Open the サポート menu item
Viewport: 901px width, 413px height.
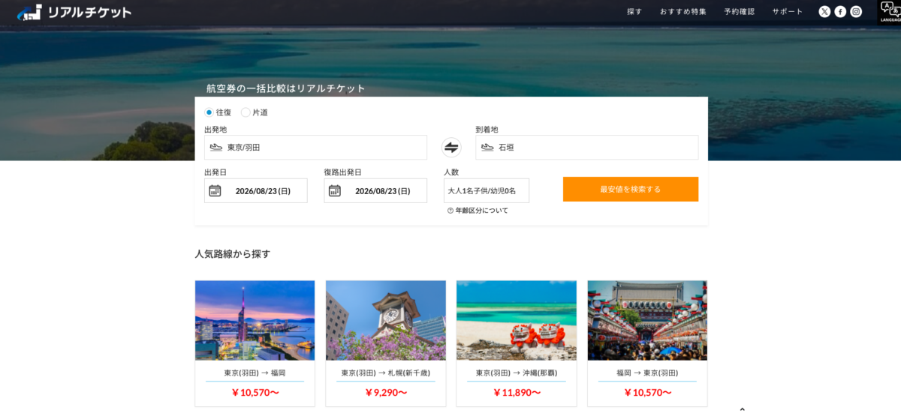click(x=788, y=12)
